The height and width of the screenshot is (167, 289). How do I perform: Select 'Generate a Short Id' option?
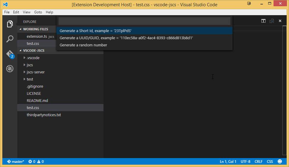pos(144,31)
